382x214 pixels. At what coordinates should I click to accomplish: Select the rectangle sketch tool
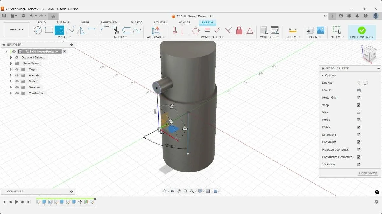point(48,30)
